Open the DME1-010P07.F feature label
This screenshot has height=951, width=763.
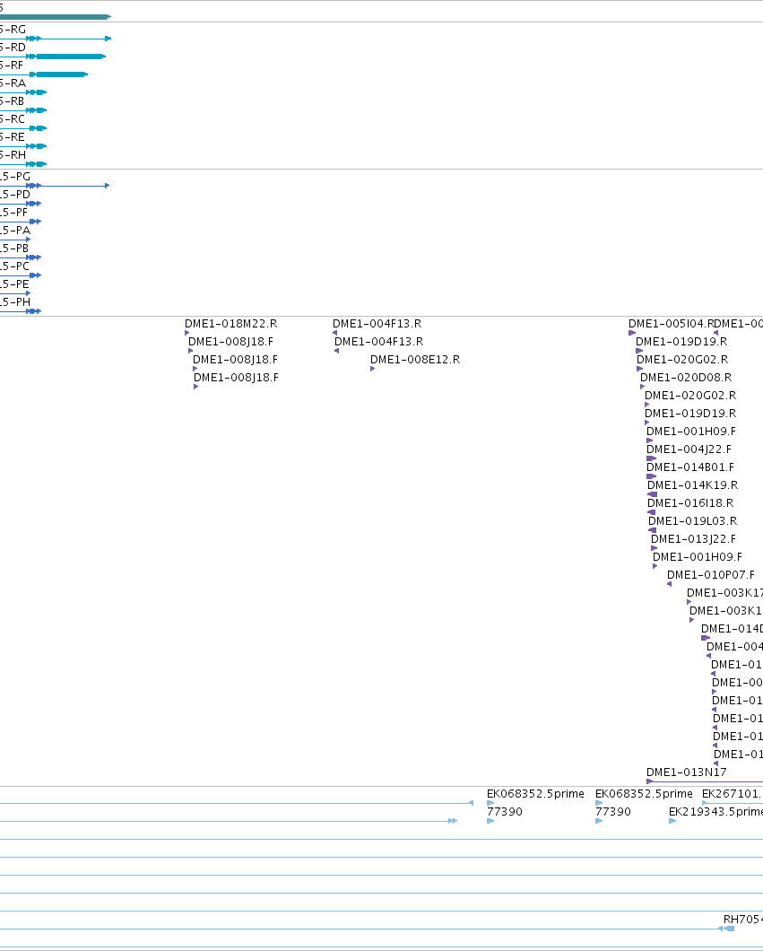[x=711, y=574]
